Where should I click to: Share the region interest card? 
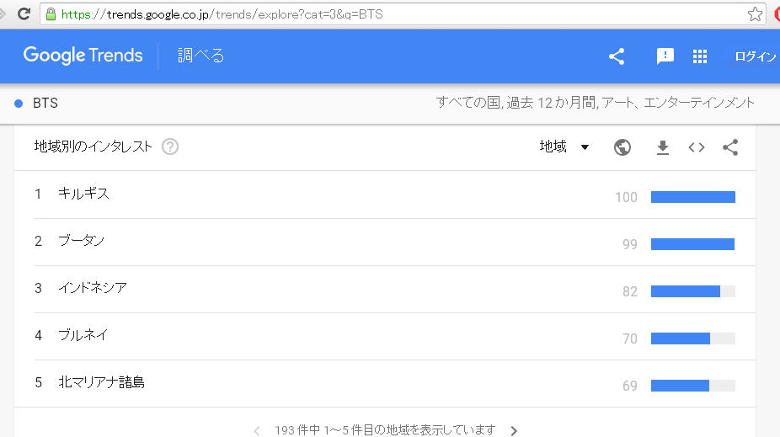[x=730, y=147]
